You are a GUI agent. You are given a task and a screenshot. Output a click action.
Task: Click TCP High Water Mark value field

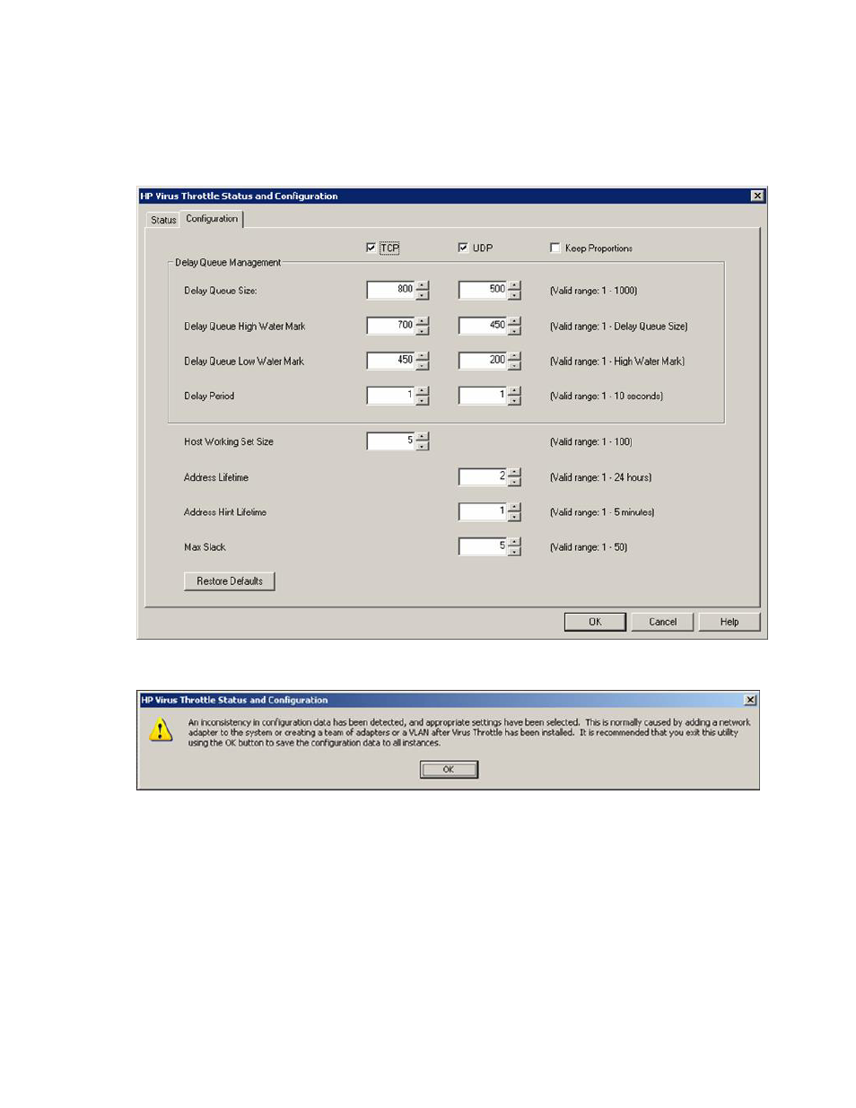tap(390, 326)
